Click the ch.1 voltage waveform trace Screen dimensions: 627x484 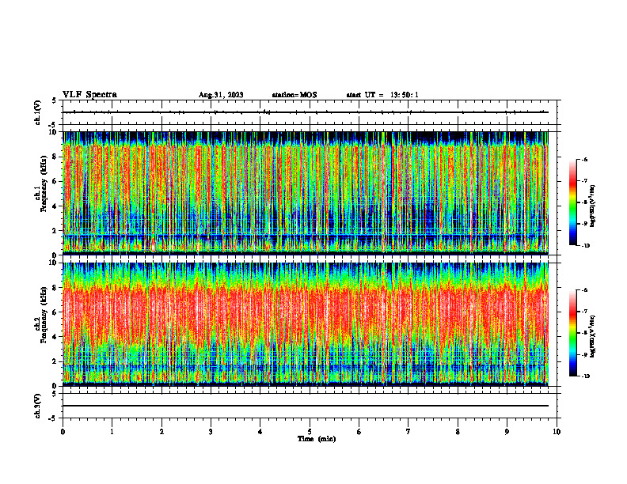click(306, 112)
